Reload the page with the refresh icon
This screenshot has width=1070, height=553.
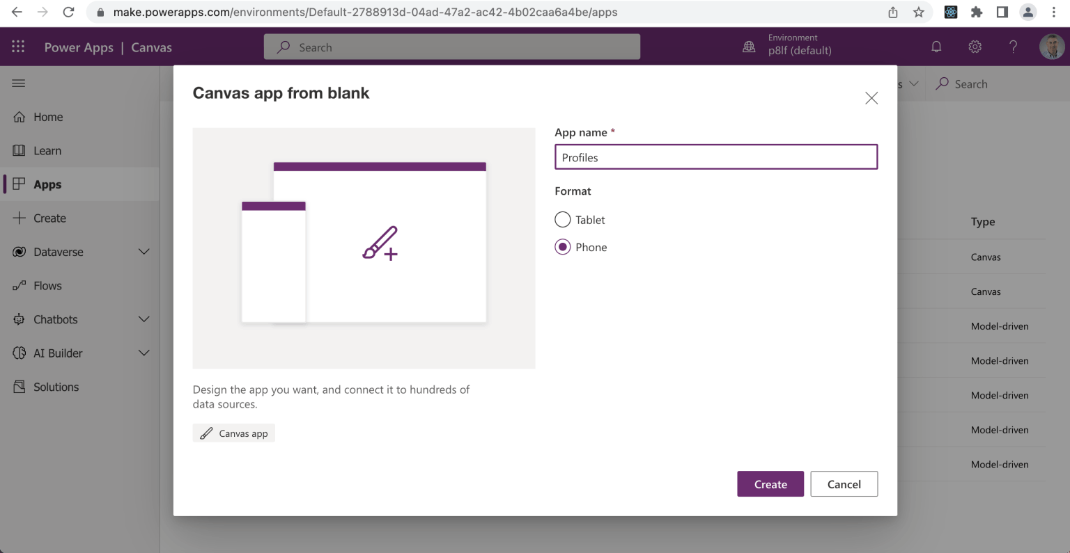[68, 13]
